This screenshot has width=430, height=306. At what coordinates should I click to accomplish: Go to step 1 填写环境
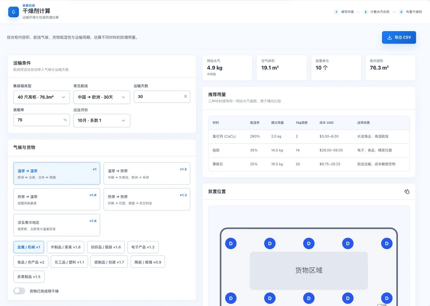click(x=344, y=12)
